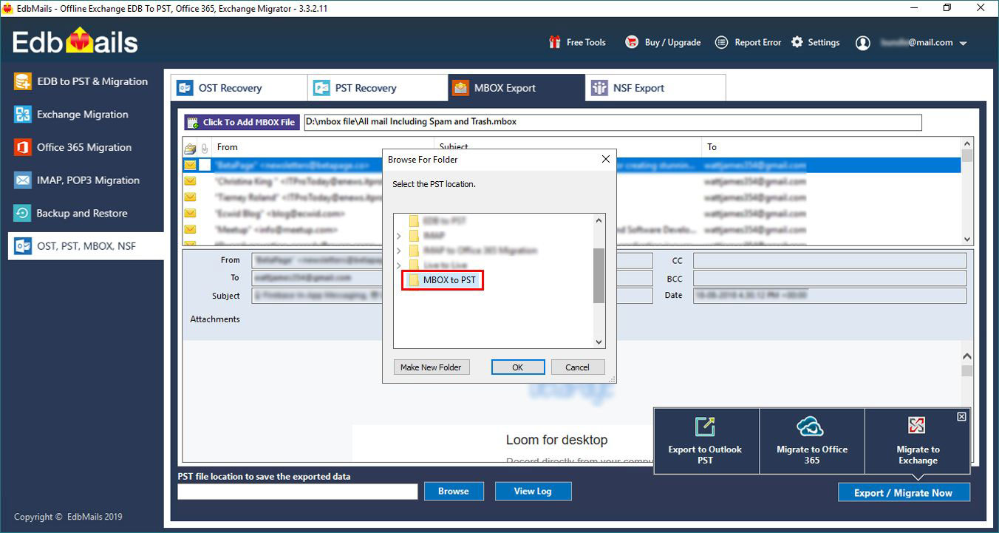
Task: Click the Buy / Upgrade cart icon
Action: coord(632,42)
